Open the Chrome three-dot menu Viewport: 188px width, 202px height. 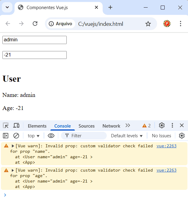180,24
